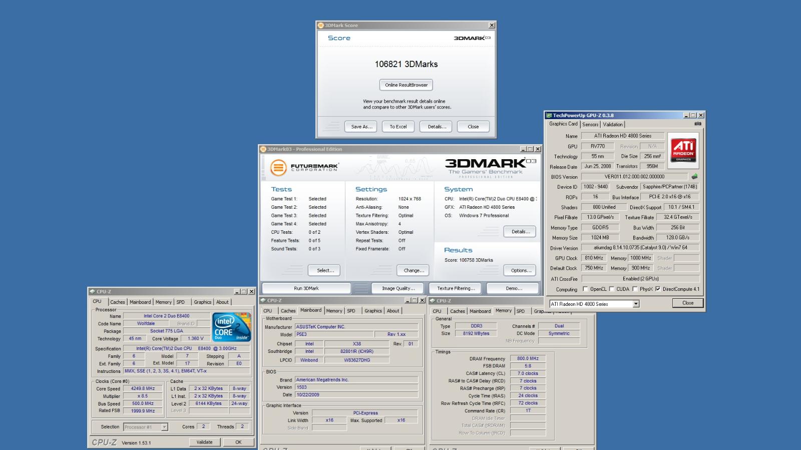Open Caches tab in CPU-Z processor window
The height and width of the screenshot is (450, 801).
(118, 302)
